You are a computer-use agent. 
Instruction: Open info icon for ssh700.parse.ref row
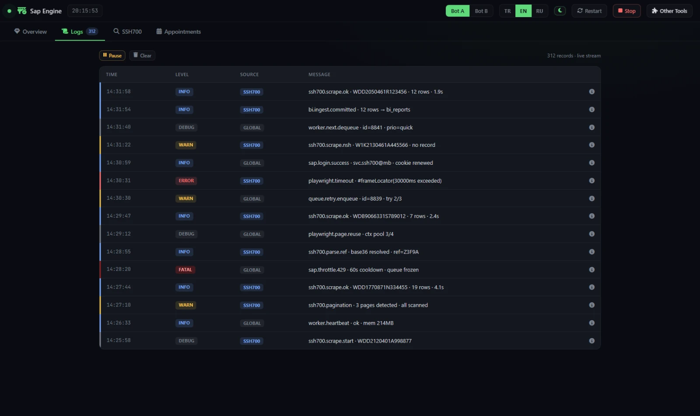591,252
